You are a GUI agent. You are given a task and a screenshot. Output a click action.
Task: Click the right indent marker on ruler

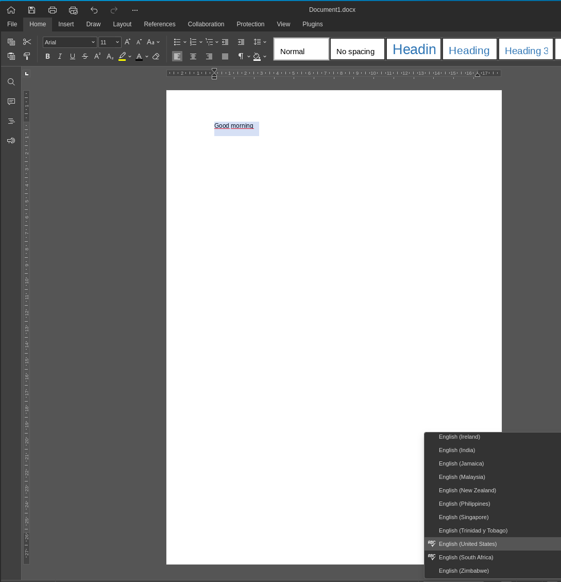point(478,75)
